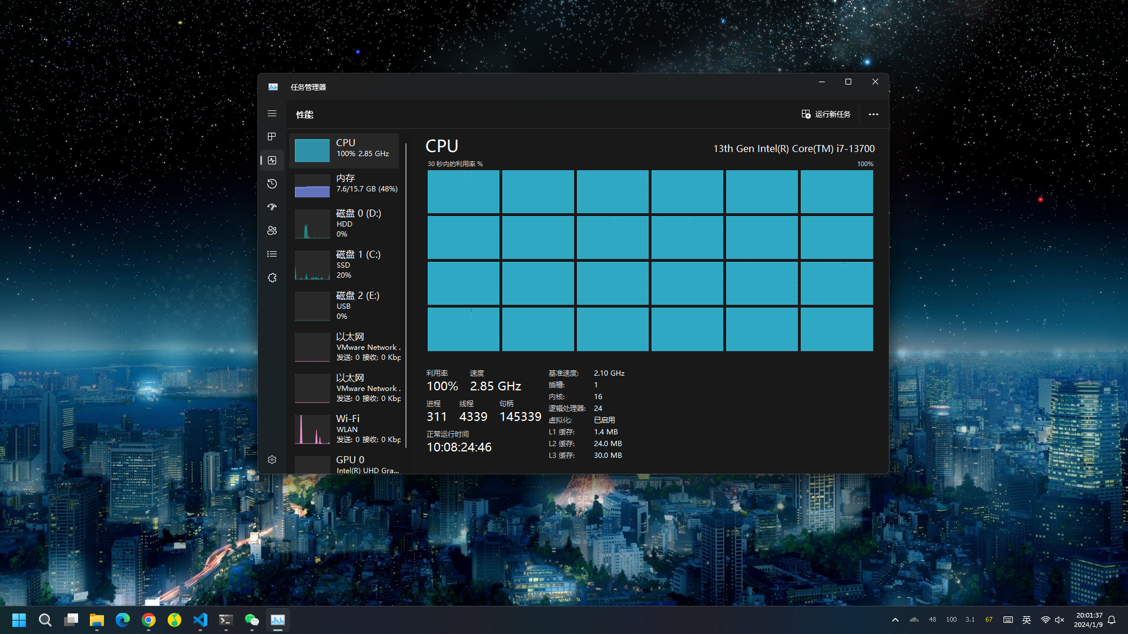Open the Services page icon

pos(272,278)
